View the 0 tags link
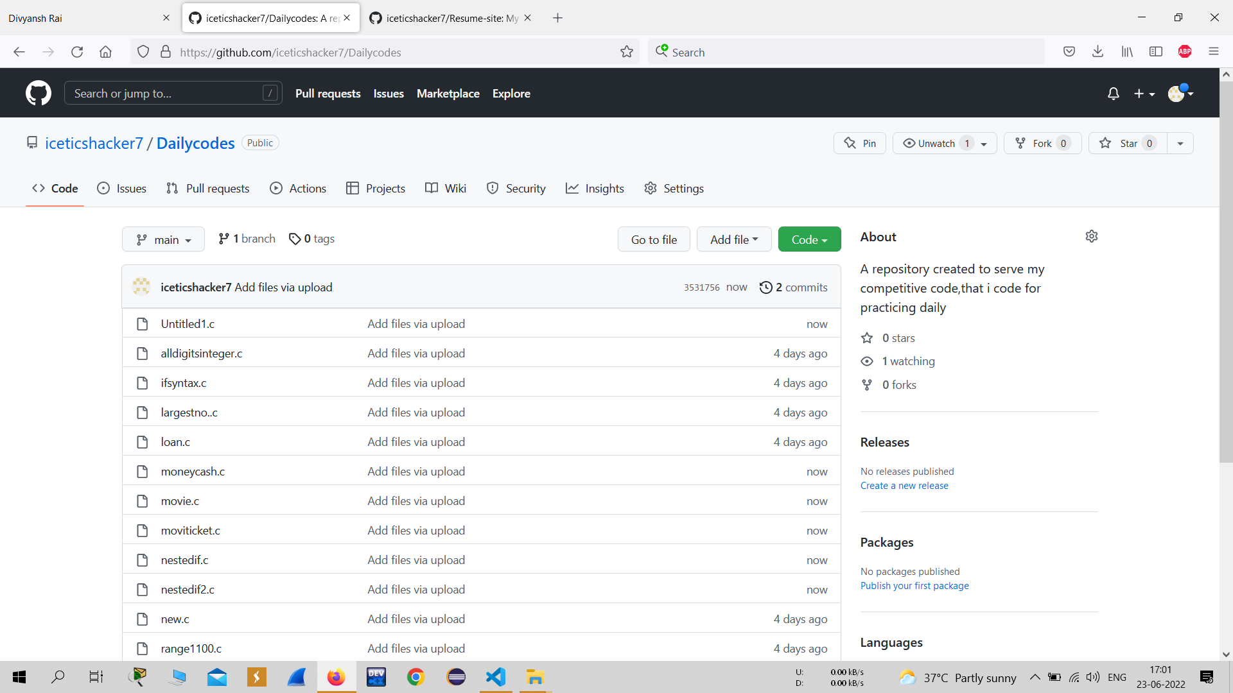 tap(312, 239)
